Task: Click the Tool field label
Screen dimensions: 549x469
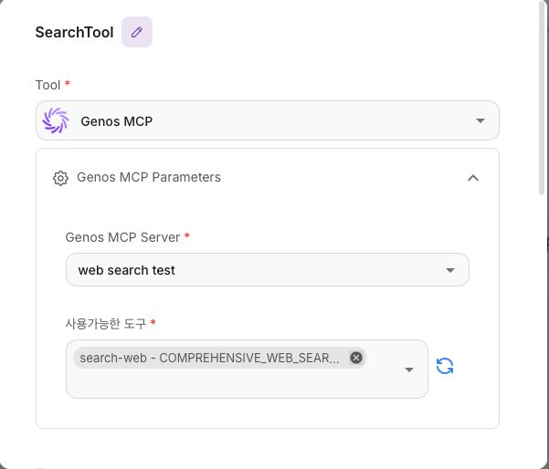Action: [x=48, y=85]
